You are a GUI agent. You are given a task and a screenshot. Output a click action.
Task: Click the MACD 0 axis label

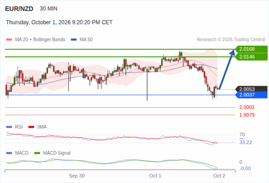[241, 162]
